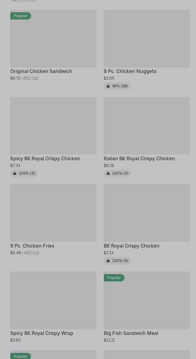Image resolution: width=196 pixels, height=359 pixels.
Task: Click the Spicy BK Royal Crispy Wrap name
Action: pos(42,333)
